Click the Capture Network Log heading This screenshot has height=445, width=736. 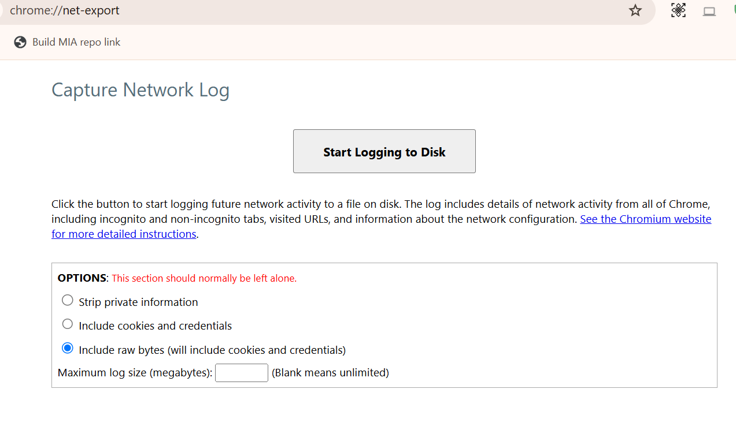pyautogui.click(x=140, y=90)
